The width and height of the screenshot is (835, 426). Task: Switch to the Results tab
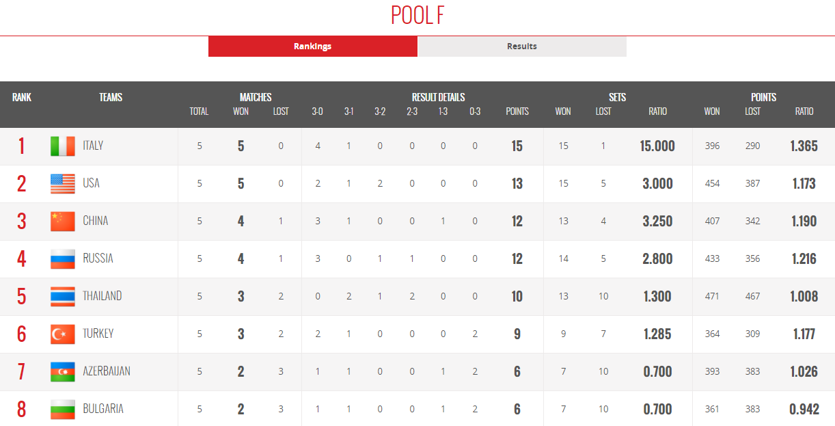(522, 46)
